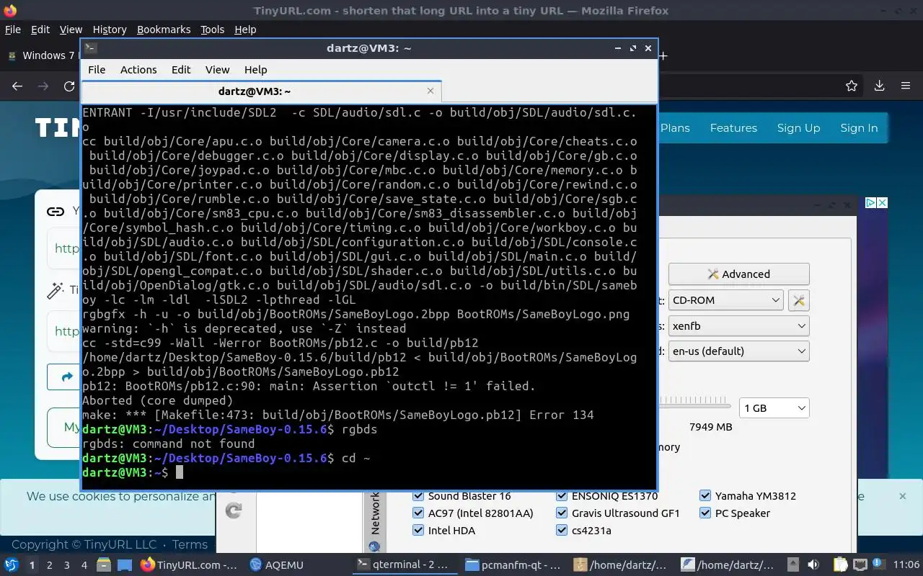
Task: Open the removable media tray icon
Action: [793, 565]
